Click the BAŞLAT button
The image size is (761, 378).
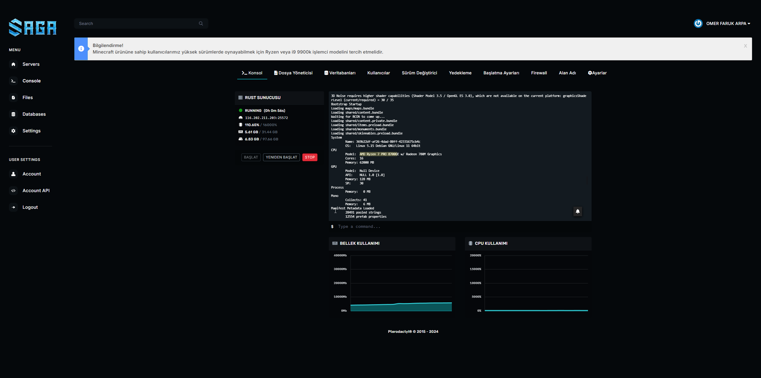(x=251, y=157)
